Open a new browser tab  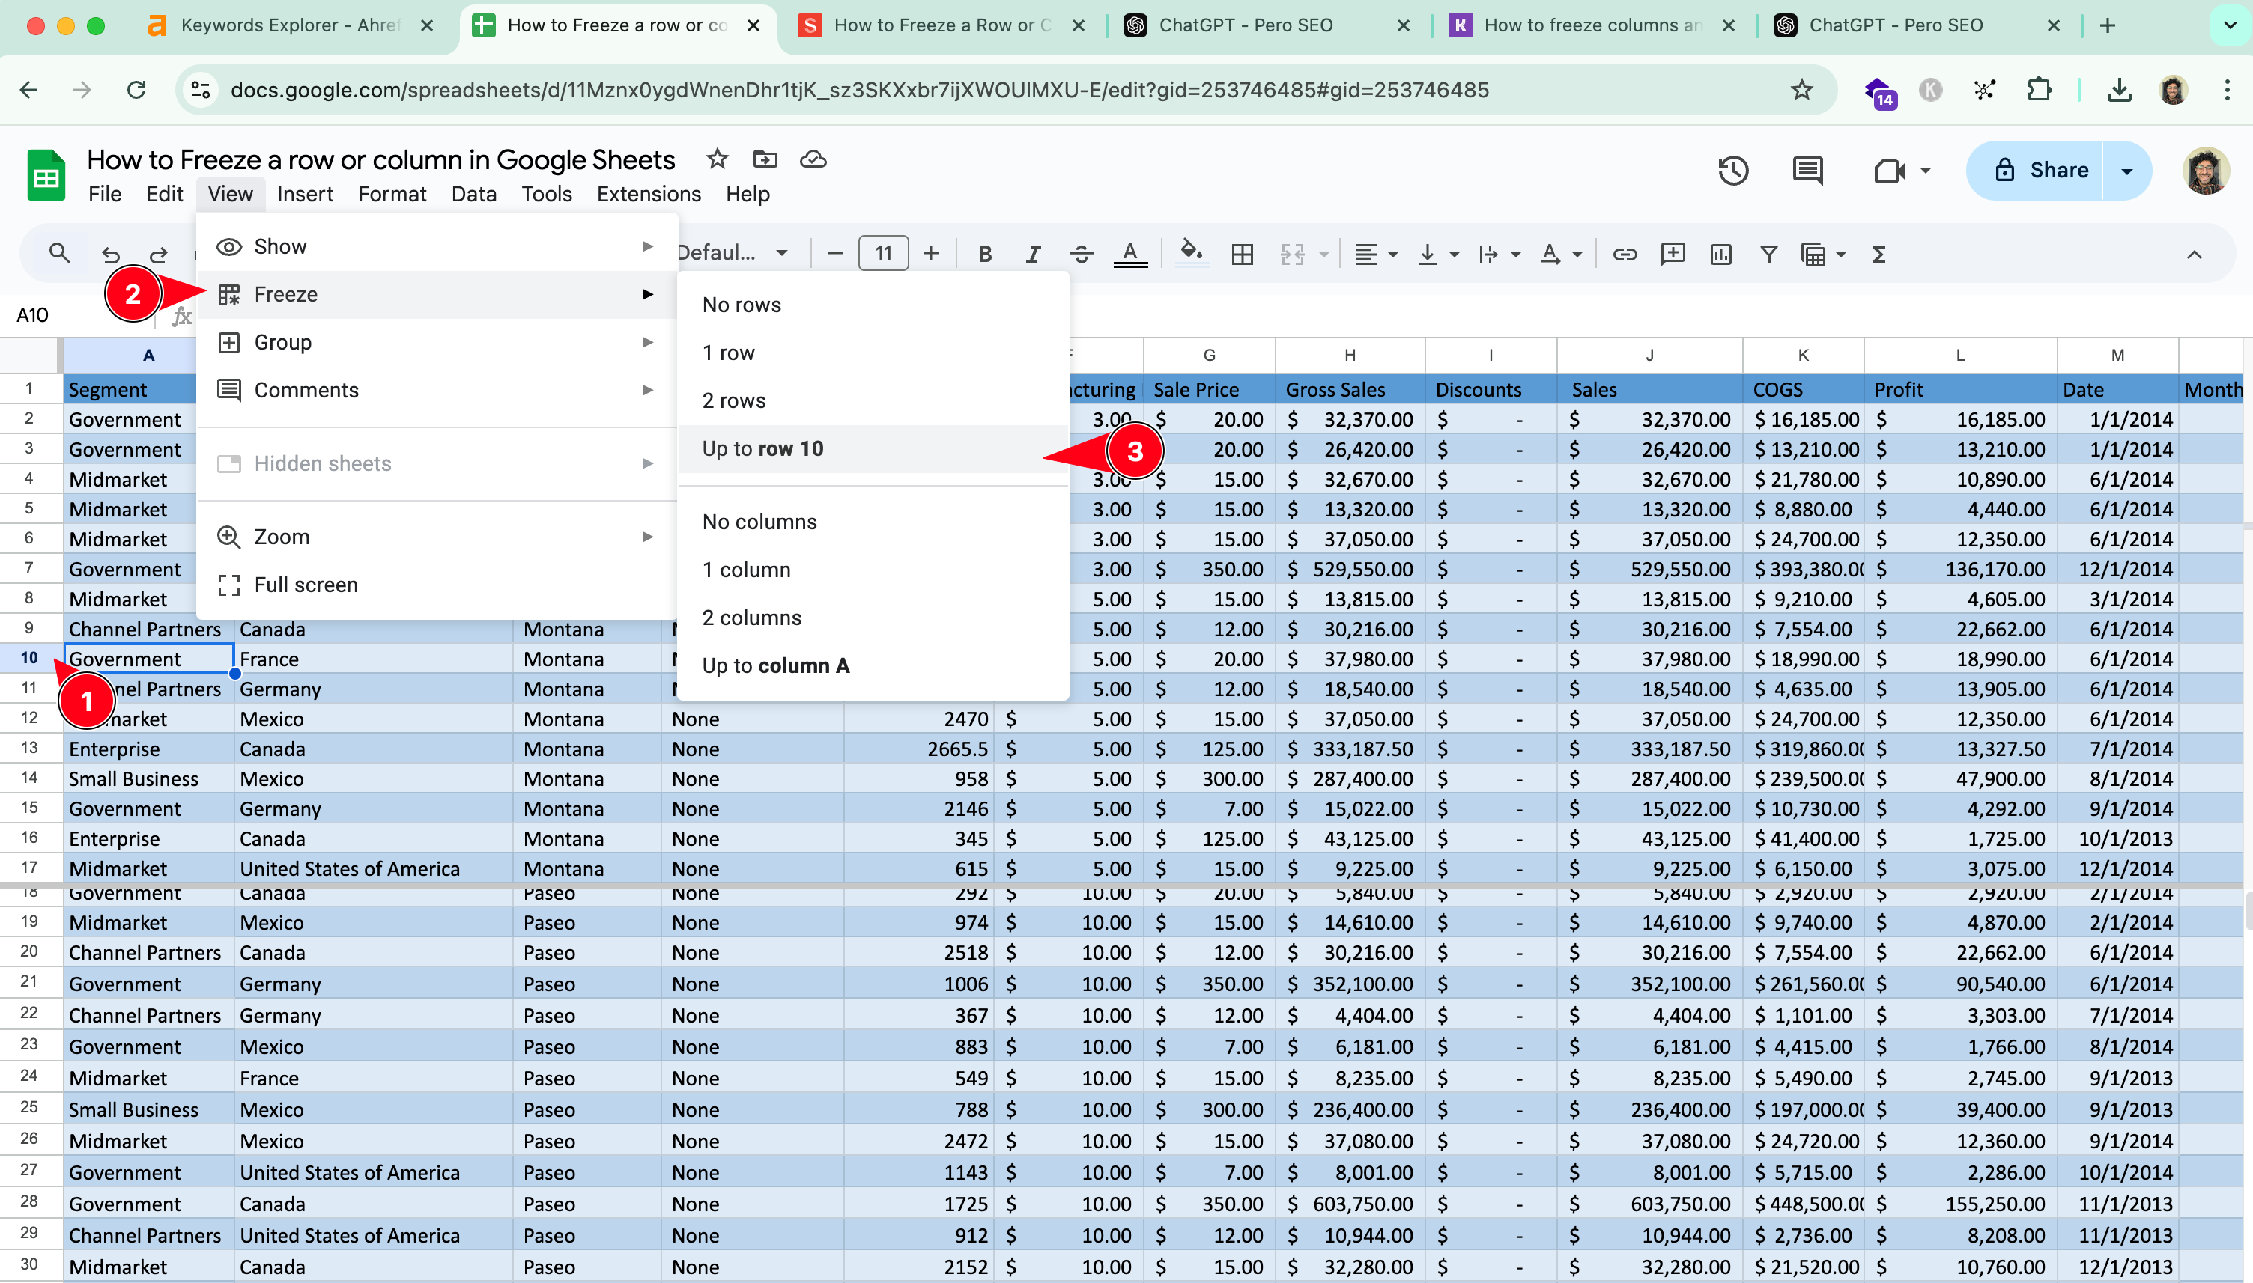(2108, 25)
